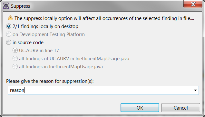Screen dimensions: 205x117
Task: Click the yellow warning triangle icon
Action: tap(10, 18)
